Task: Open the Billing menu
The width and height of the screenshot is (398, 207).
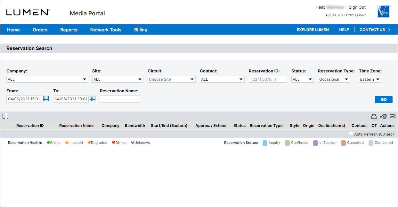Action: click(x=141, y=30)
